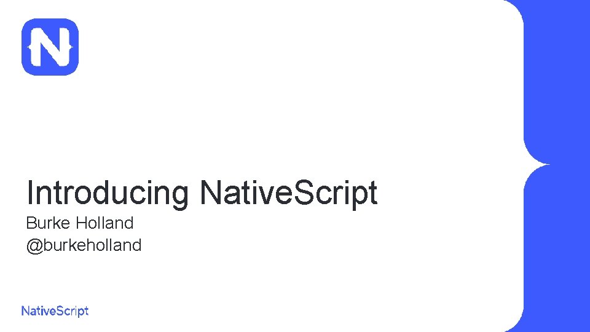Click the NativeScript logo icon at top-left
590x332 pixels.
pos(50,47)
